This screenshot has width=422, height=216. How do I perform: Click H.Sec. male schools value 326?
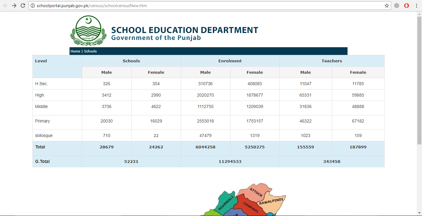pyautogui.click(x=107, y=84)
